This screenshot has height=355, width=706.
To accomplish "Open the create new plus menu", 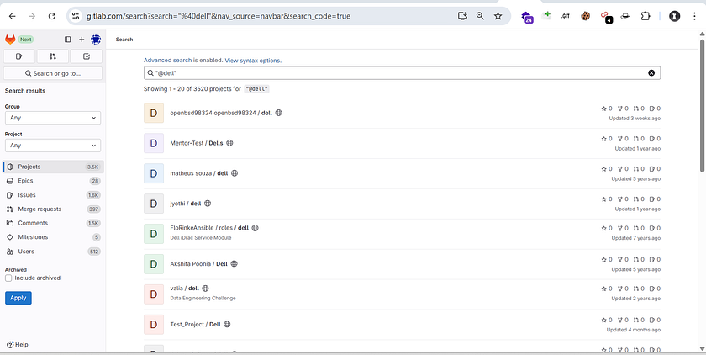I will [82, 40].
